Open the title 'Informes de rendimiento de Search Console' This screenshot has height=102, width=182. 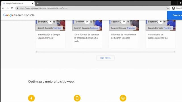(123, 36)
